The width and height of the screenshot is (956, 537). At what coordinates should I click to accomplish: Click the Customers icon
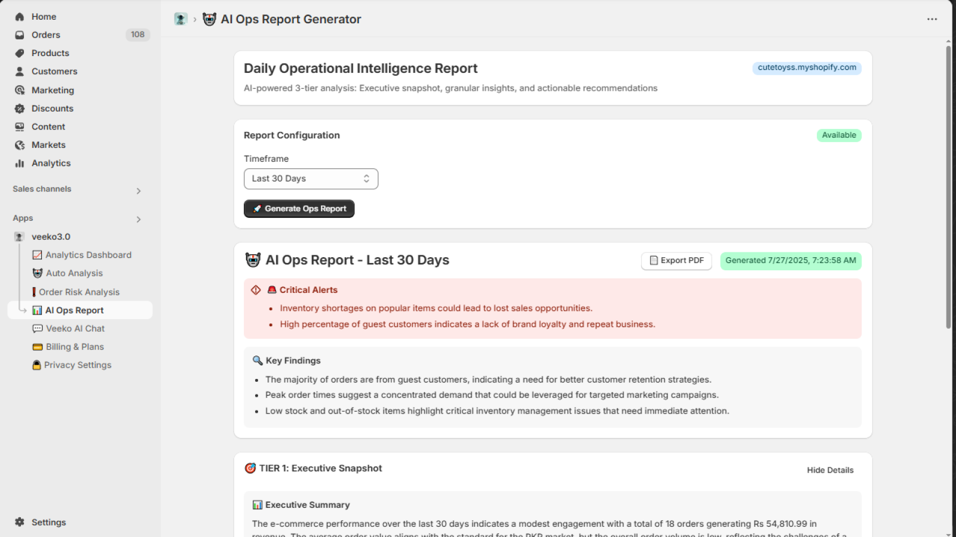point(20,71)
